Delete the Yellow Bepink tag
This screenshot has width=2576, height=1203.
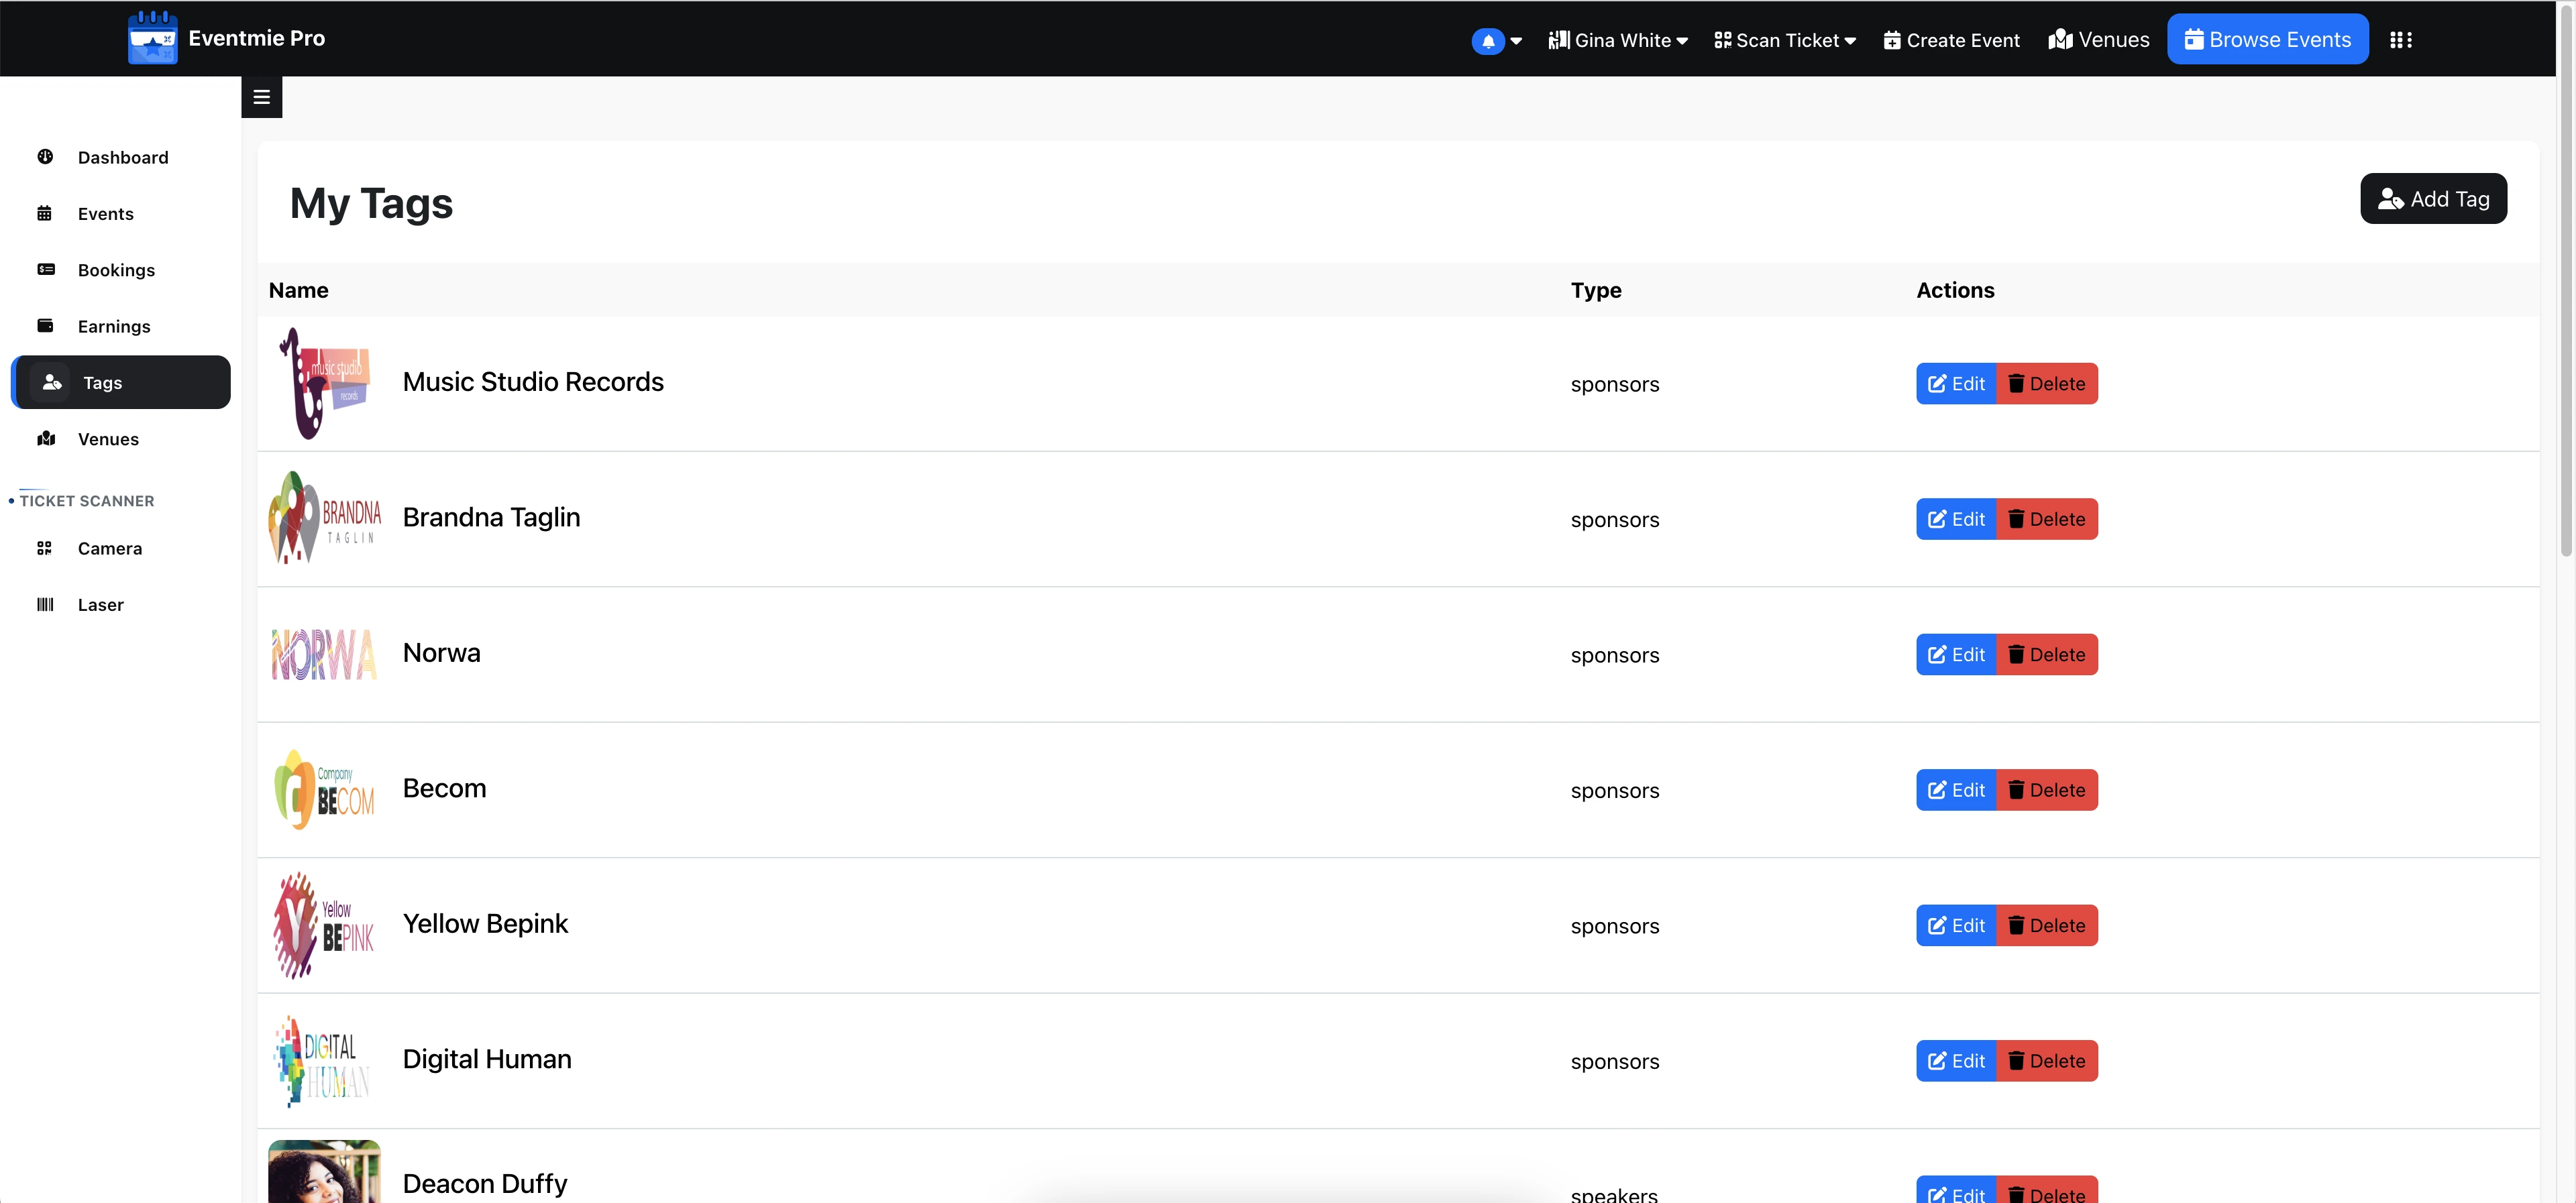click(x=2047, y=926)
